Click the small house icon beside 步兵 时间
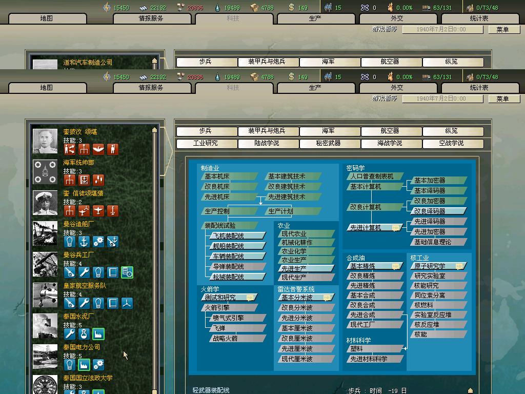This screenshot has width=525, height=394. pos(470,390)
